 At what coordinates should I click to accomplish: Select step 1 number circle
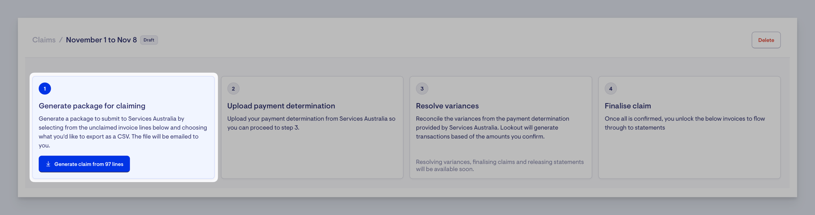coord(45,89)
